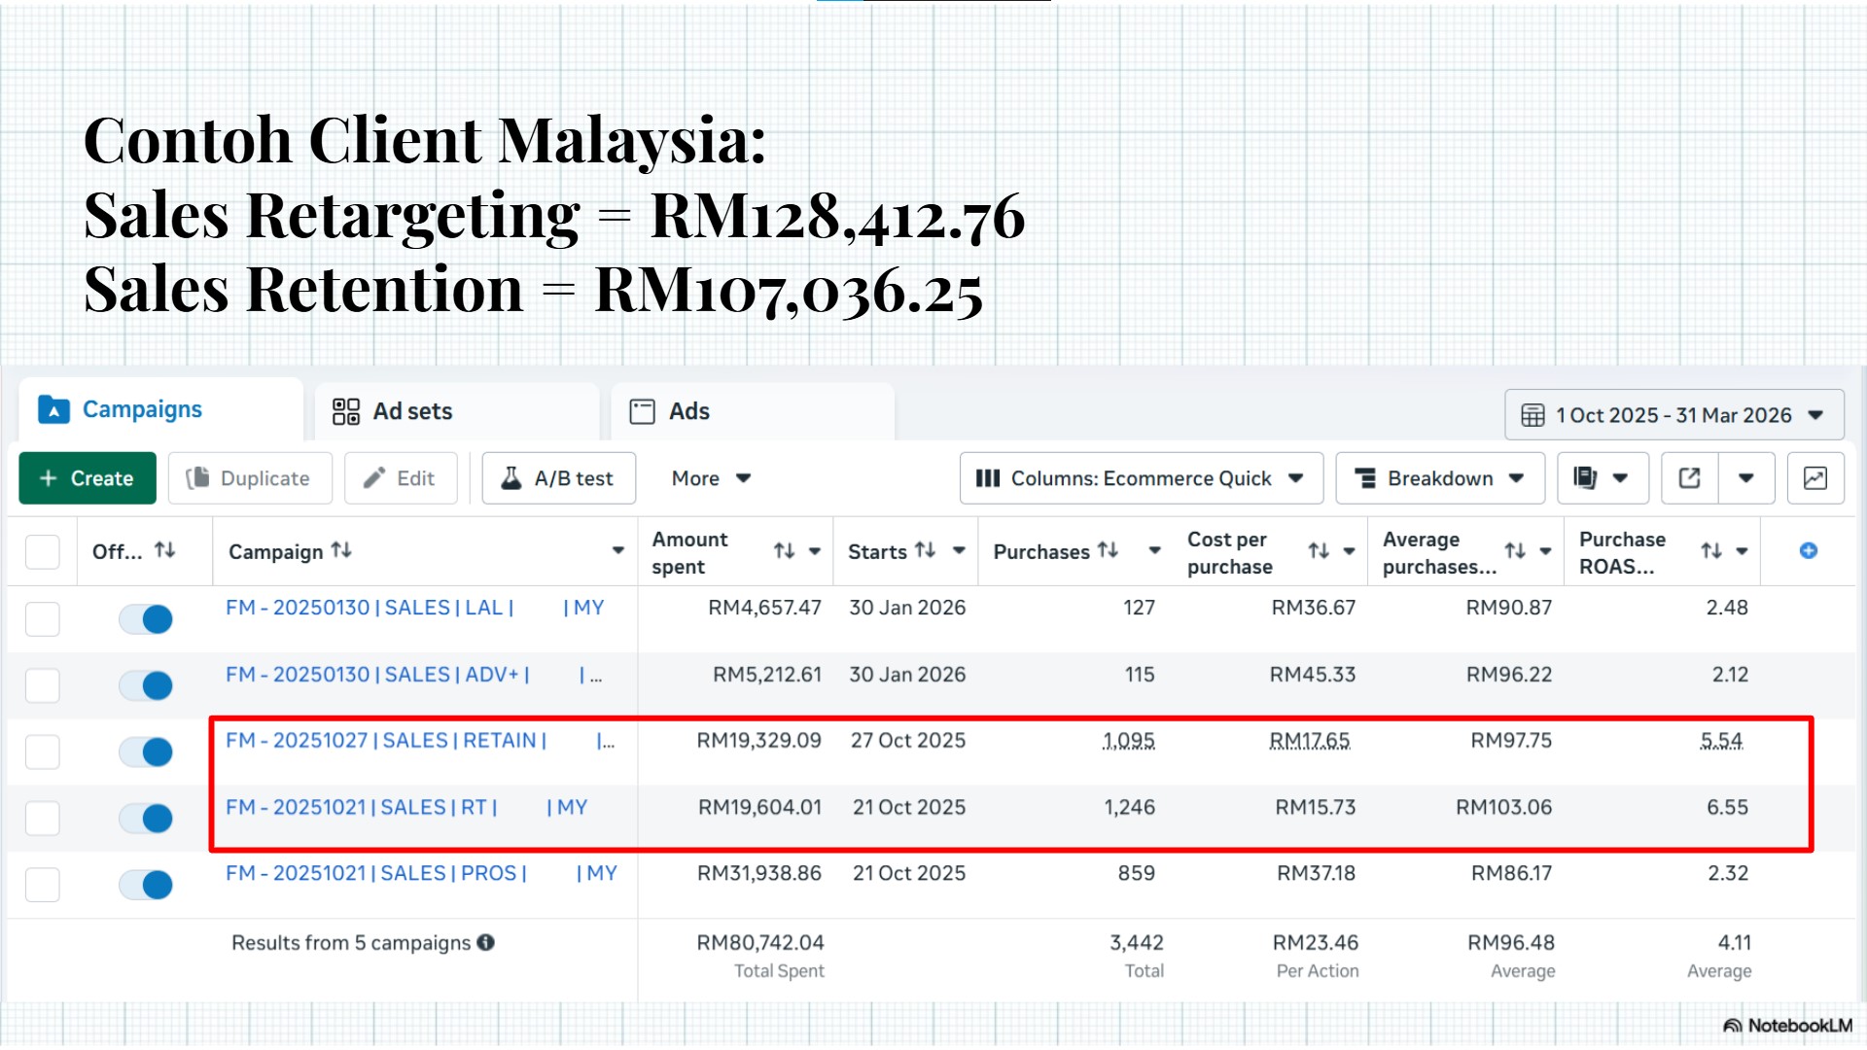
Task: Click the customize columns bars icon
Action: (x=988, y=478)
